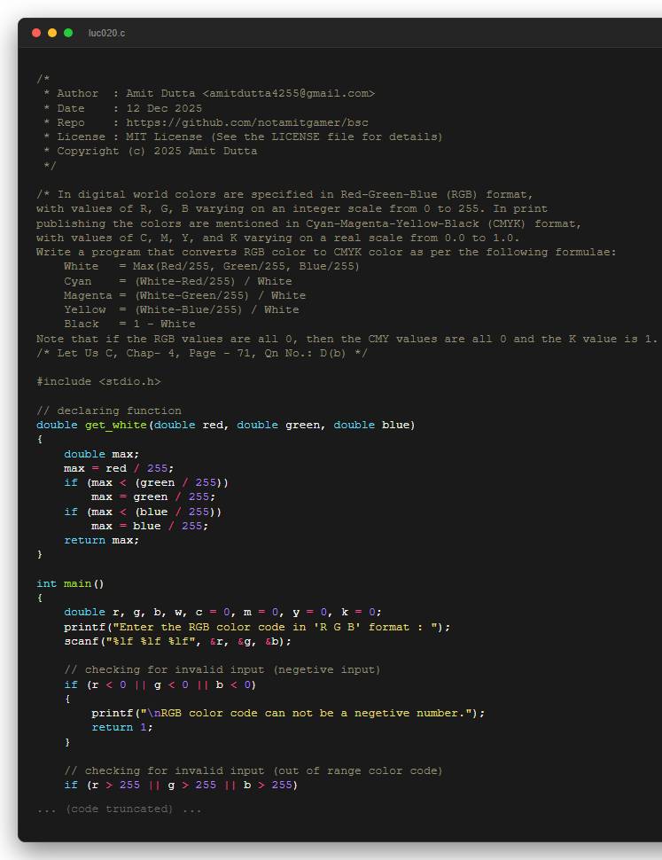662x860 pixels.
Task: Click the comment about negetive input check
Action: [222, 669]
